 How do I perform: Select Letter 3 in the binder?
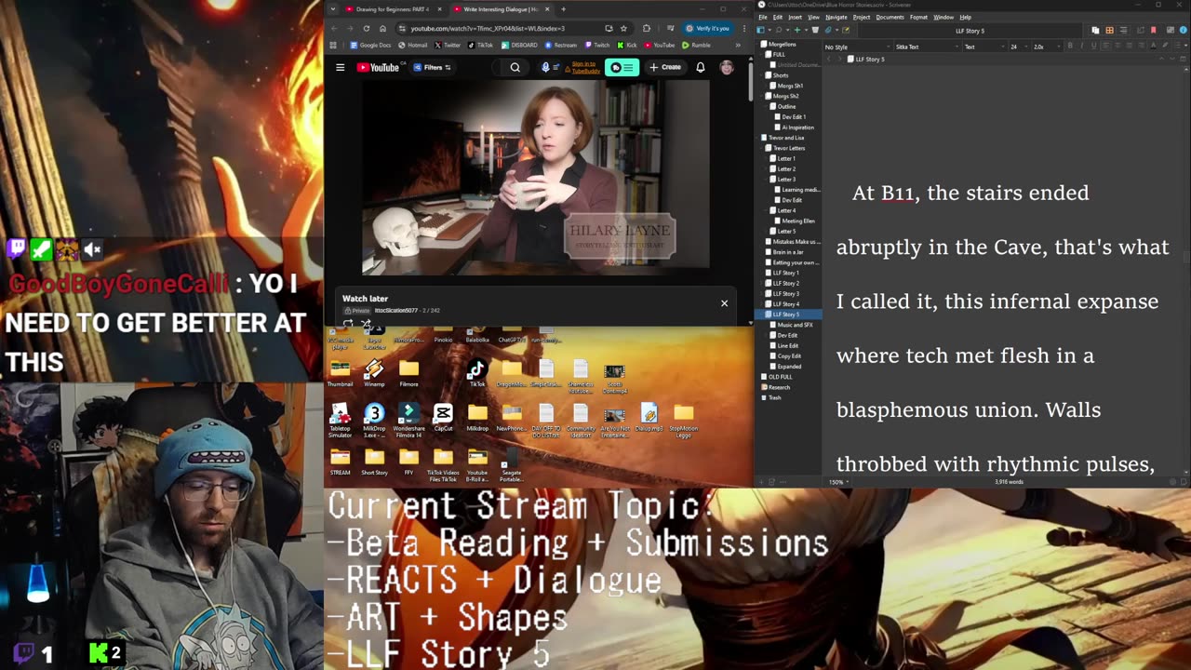coord(786,179)
